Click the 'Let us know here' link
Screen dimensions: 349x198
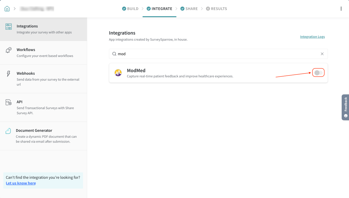[21, 183]
